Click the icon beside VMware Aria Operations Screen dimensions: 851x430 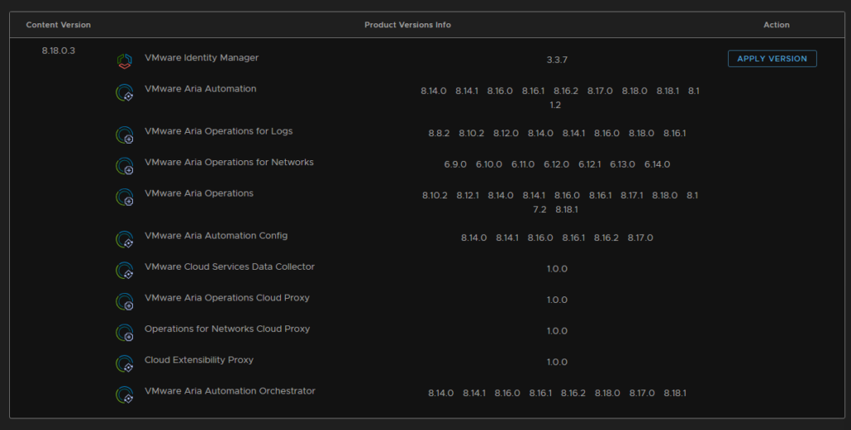[125, 197]
